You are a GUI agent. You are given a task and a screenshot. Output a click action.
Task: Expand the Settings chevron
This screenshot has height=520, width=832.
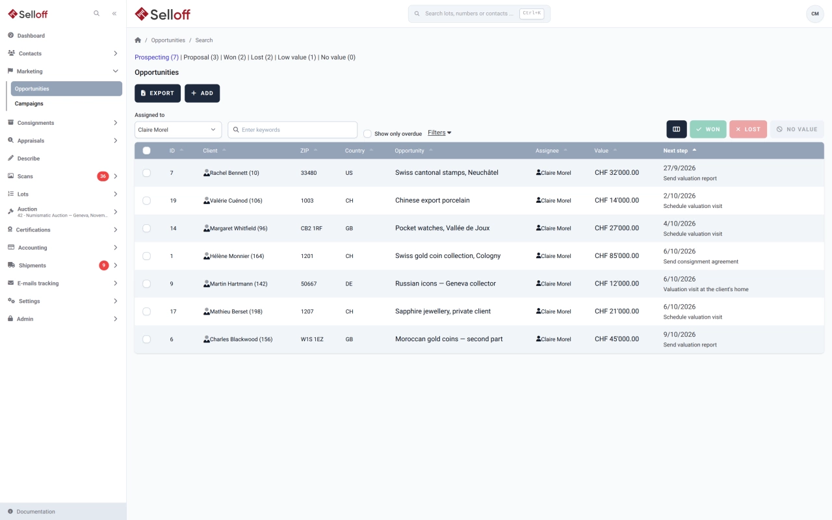(x=116, y=301)
